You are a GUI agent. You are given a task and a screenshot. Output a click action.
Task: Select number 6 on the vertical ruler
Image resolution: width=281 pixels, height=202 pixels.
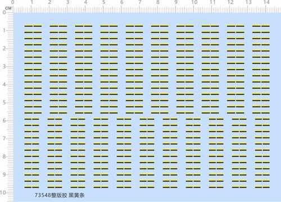4,121
